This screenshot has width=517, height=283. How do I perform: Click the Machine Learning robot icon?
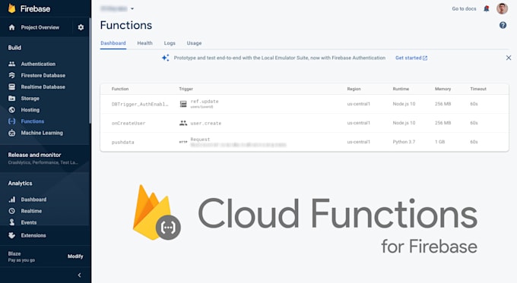tap(12, 133)
